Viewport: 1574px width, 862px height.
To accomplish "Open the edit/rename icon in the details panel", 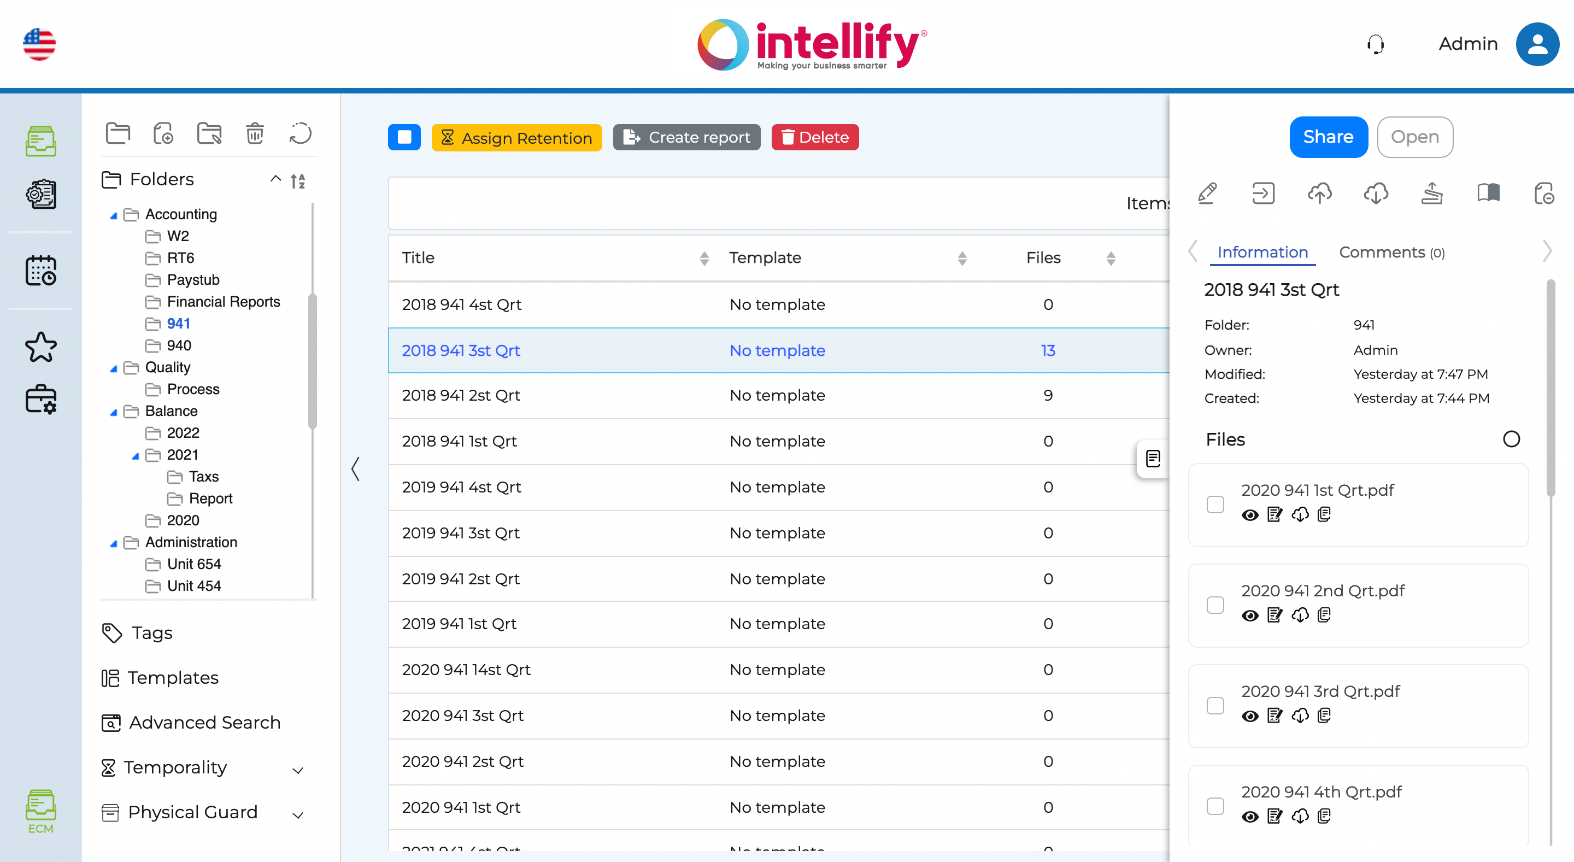I will 1207,193.
